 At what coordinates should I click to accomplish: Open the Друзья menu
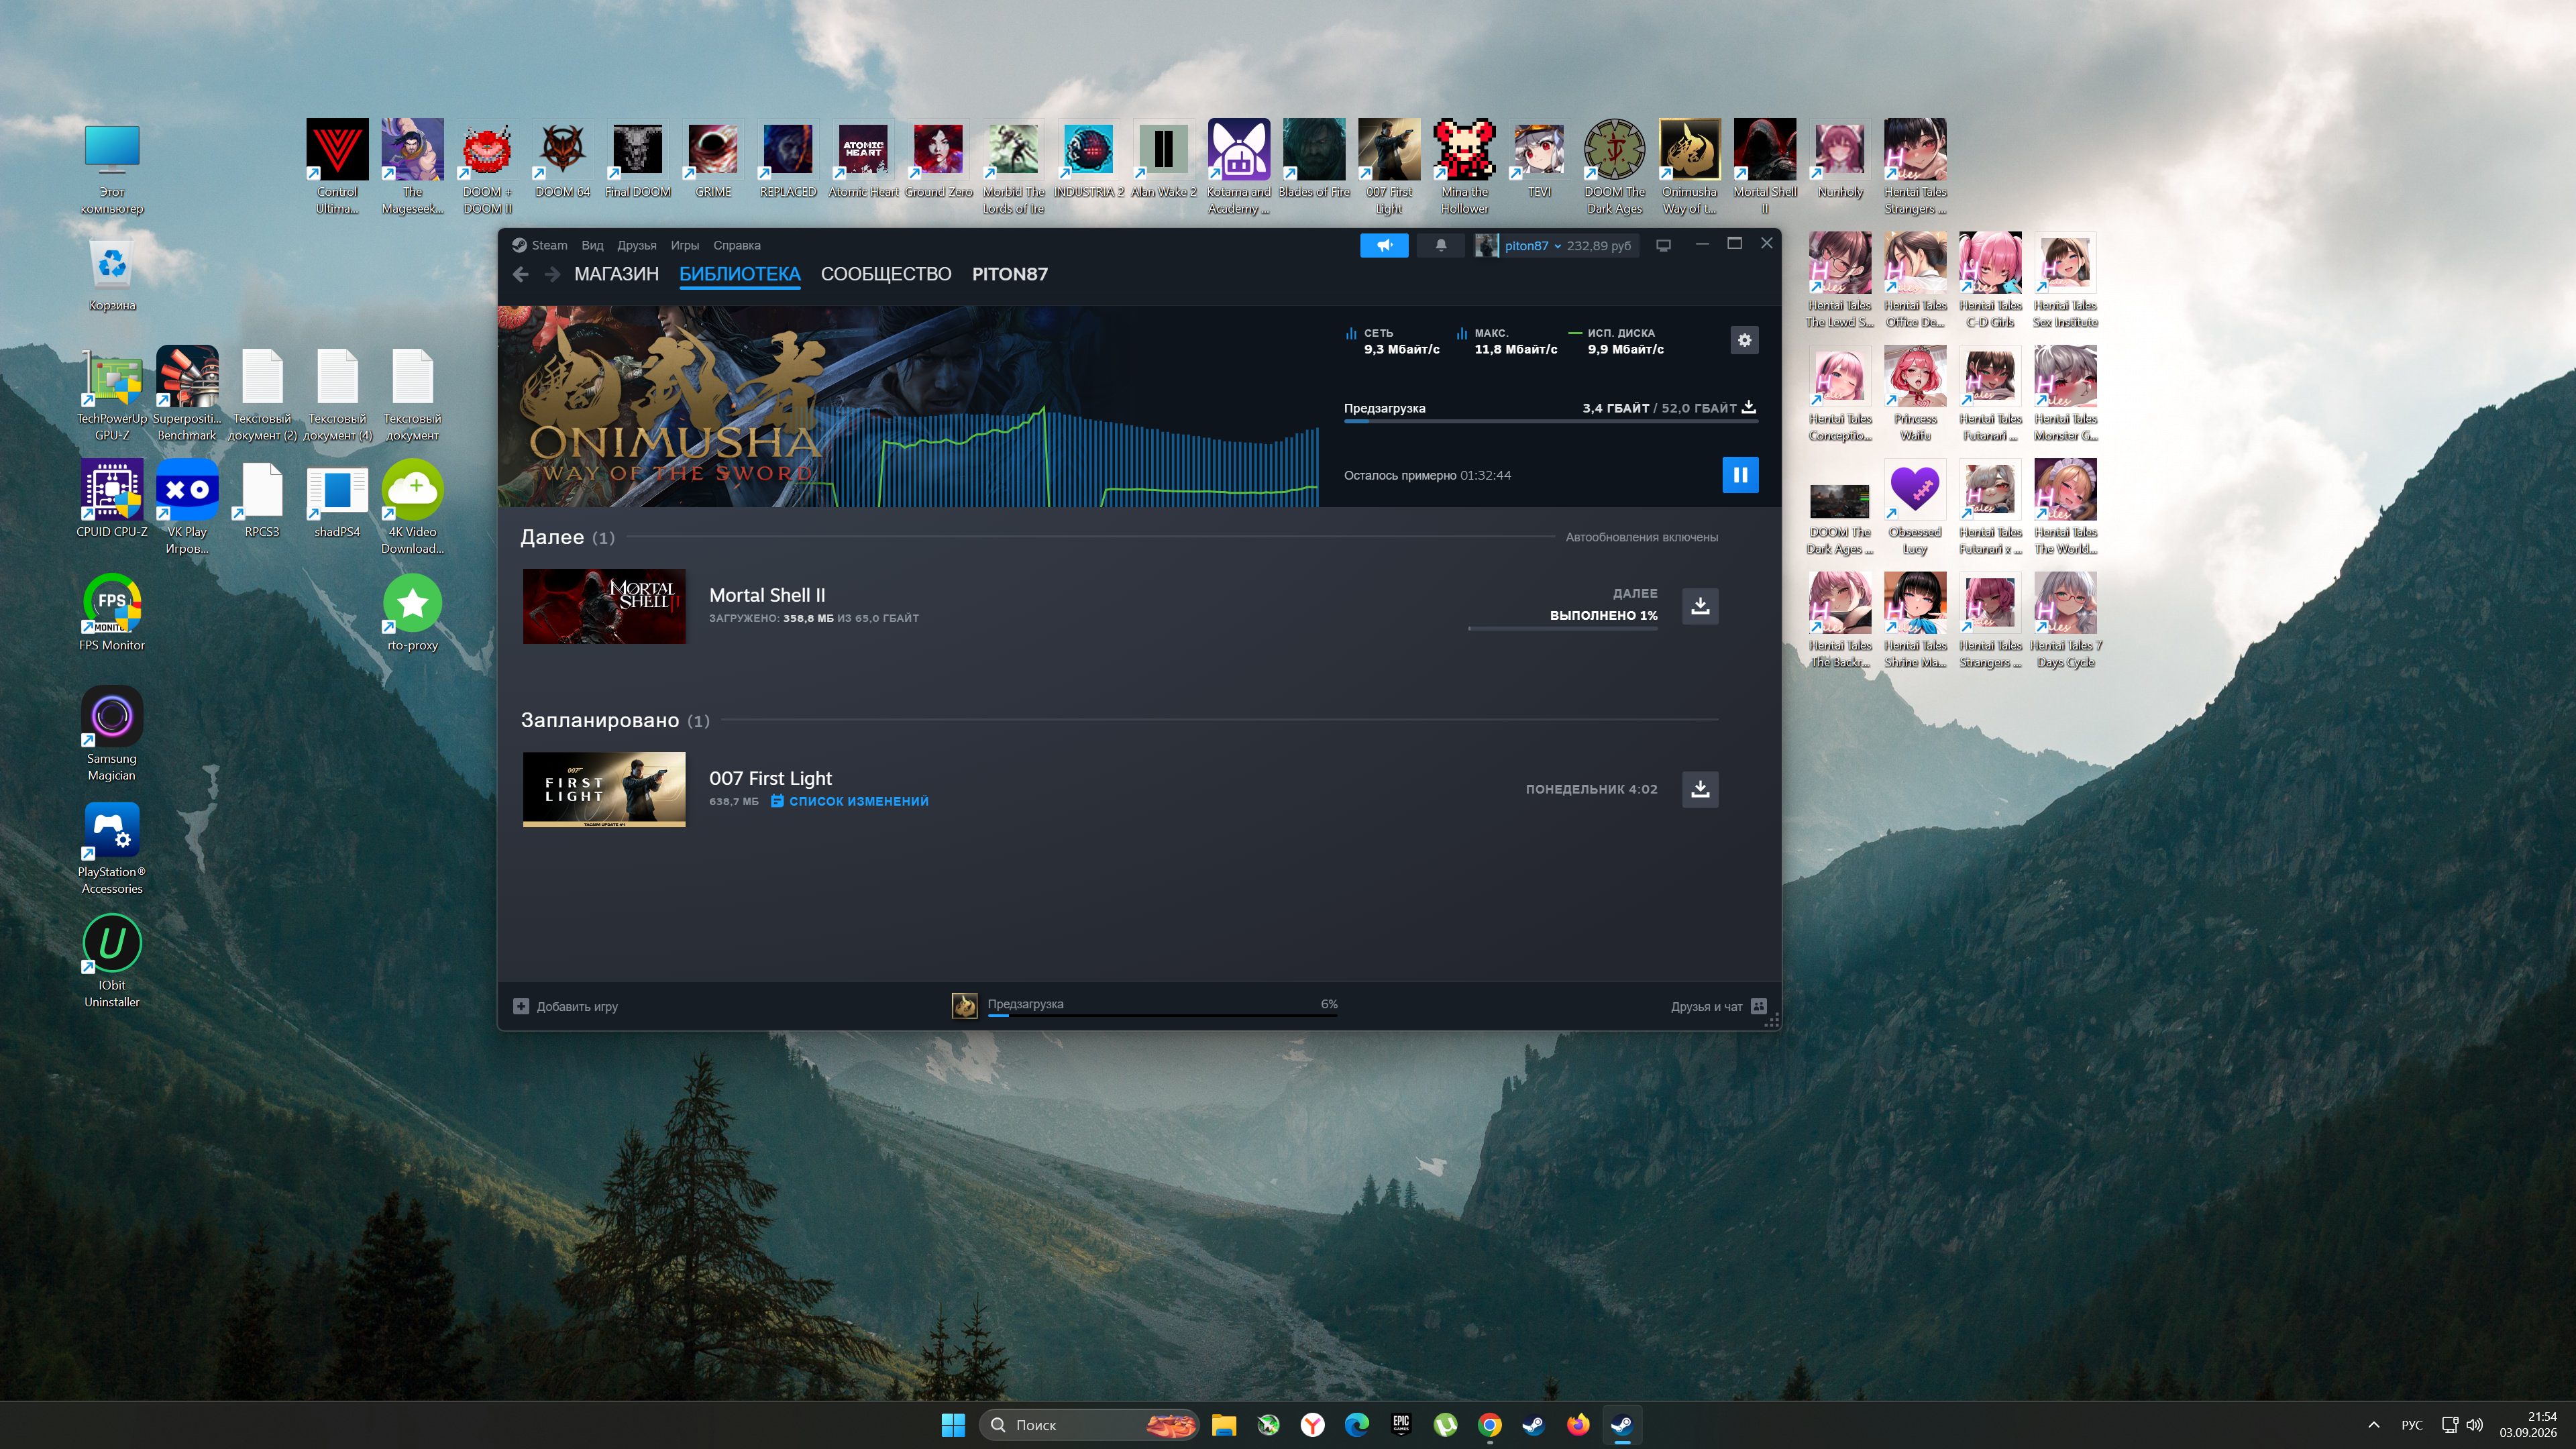[637, 245]
